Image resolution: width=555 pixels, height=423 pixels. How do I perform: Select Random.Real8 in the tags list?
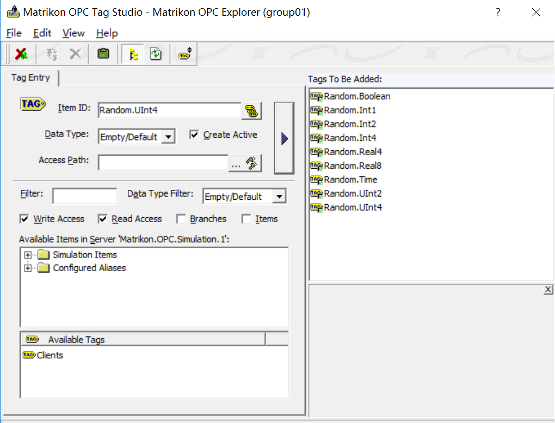click(x=353, y=166)
